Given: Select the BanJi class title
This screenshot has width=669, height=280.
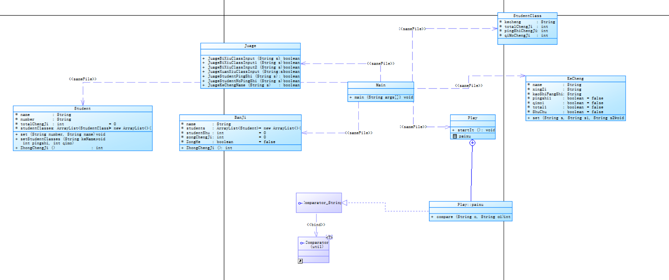Looking at the screenshot, I should coord(240,117).
